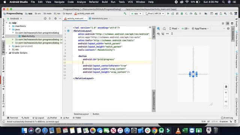Viewport: 240px width, 135px height.
Task: Run the app with green play button
Action: click(x=168, y=13)
